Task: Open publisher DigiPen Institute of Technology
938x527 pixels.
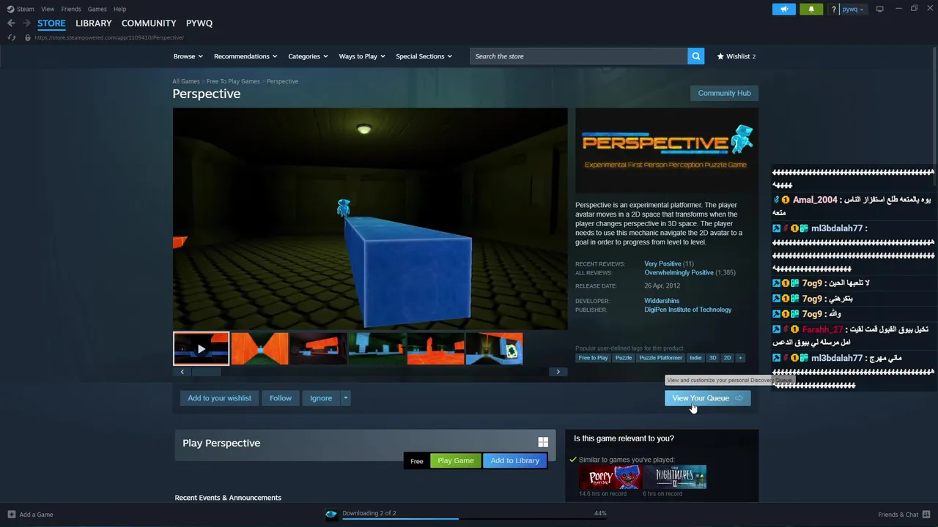Action: (x=687, y=310)
